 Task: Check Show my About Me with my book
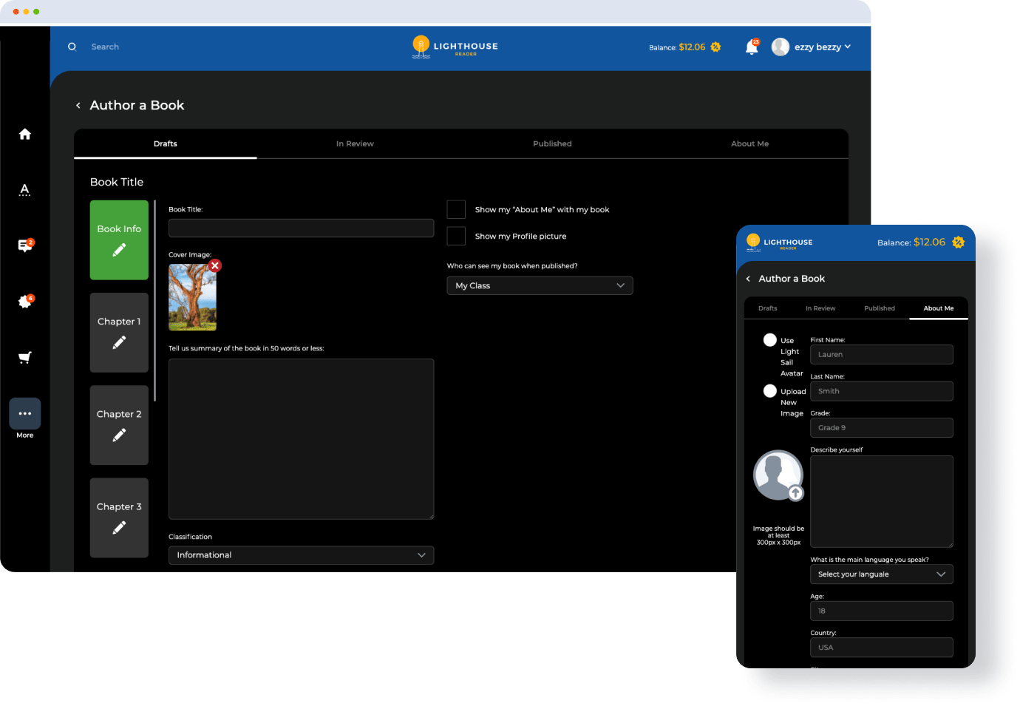point(456,209)
